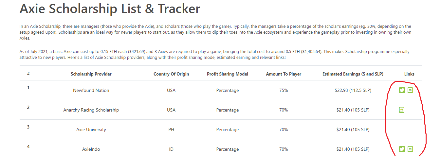Sort by the Country Of Origin header
This screenshot has height=156, width=441.
[171, 74]
